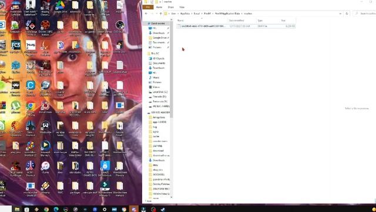Sort files by the Size column

(287, 21)
